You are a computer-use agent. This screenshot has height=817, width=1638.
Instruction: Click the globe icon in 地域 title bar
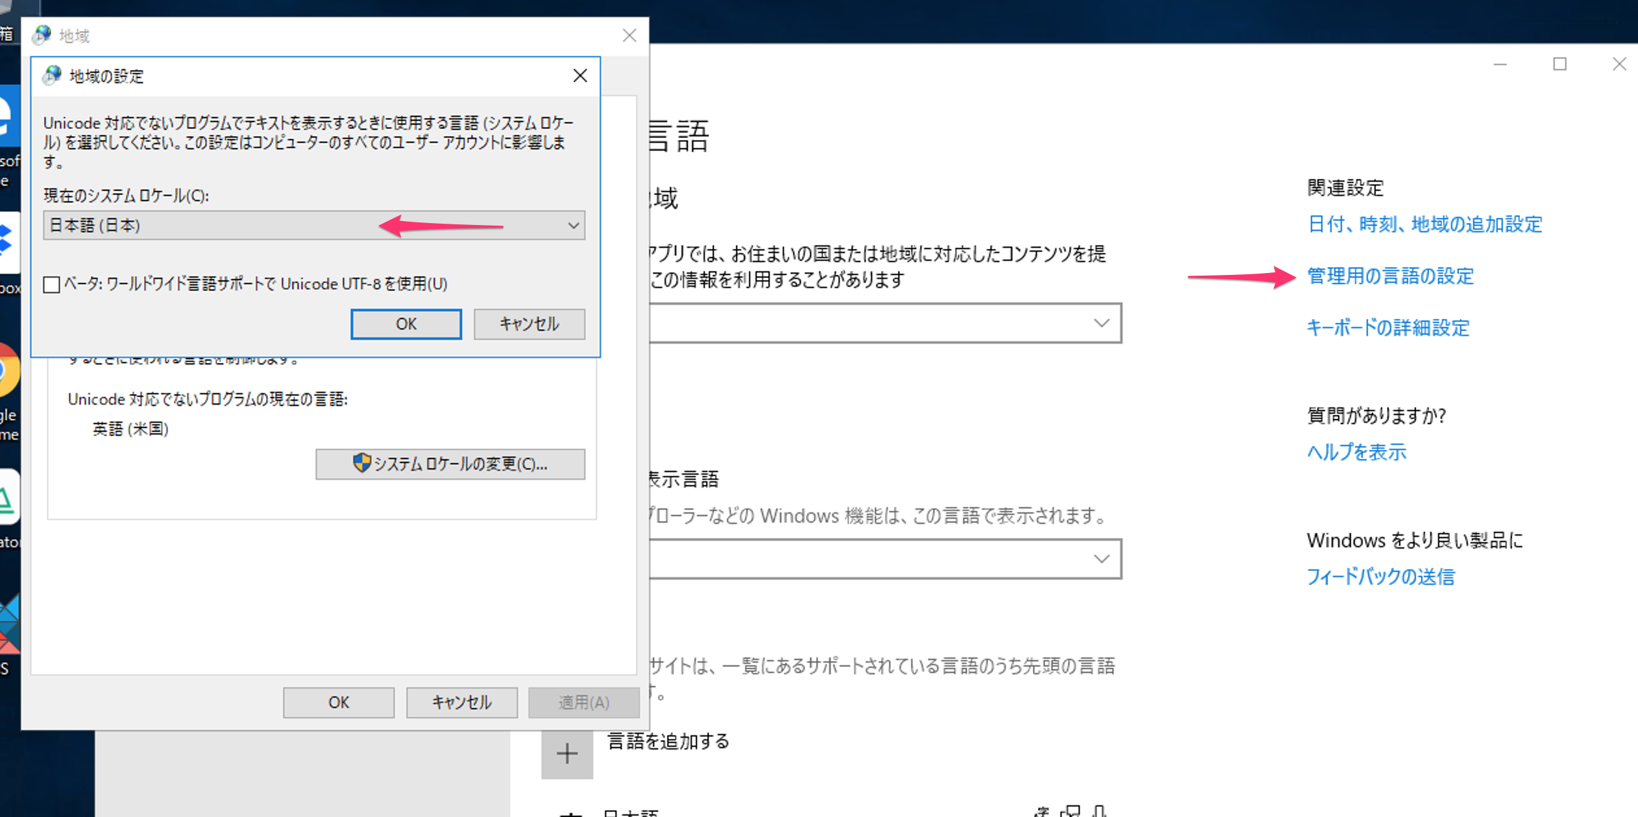pos(42,35)
